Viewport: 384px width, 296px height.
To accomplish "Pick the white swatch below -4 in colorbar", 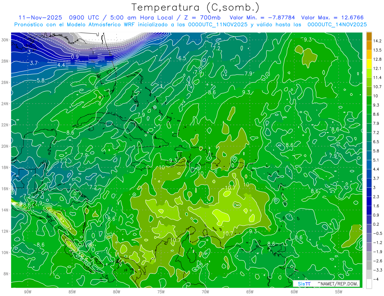I will click(369, 284).
